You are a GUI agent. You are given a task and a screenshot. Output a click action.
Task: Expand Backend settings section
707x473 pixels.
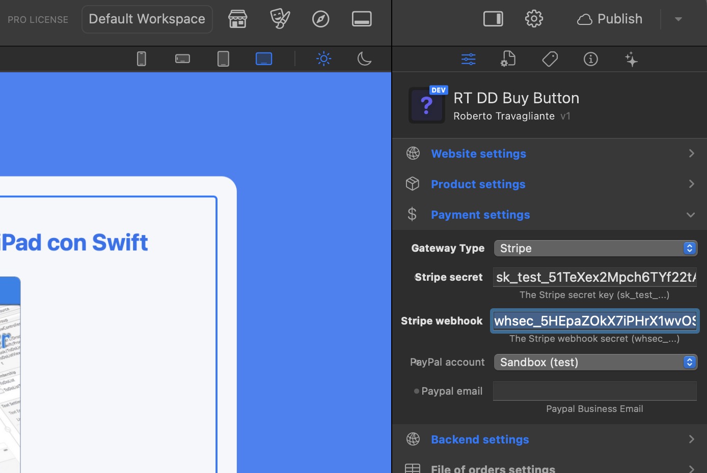point(550,439)
